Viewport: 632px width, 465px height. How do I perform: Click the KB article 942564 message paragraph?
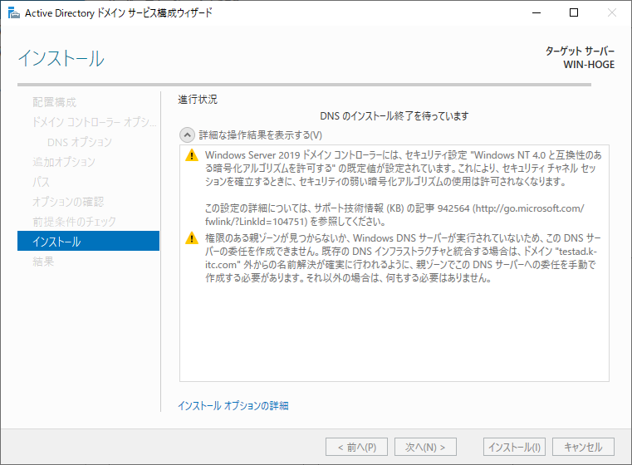(x=394, y=215)
